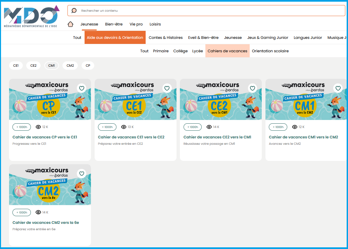The height and width of the screenshot is (249, 348).
Task: Open the CM1 vers le CM2 thumbnail
Action: tap(306, 99)
